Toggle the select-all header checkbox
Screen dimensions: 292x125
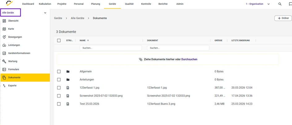[59, 41]
